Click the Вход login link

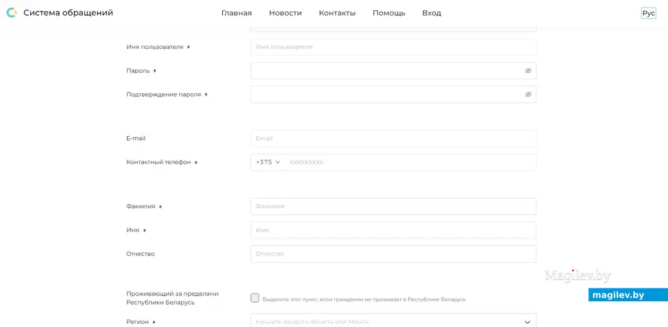[432, 13]
